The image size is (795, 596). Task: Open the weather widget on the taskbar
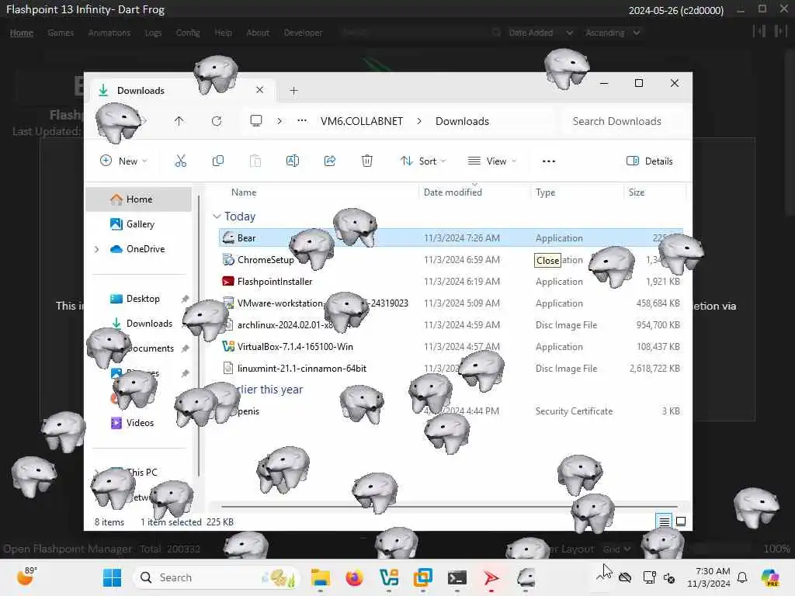(26, 577)
